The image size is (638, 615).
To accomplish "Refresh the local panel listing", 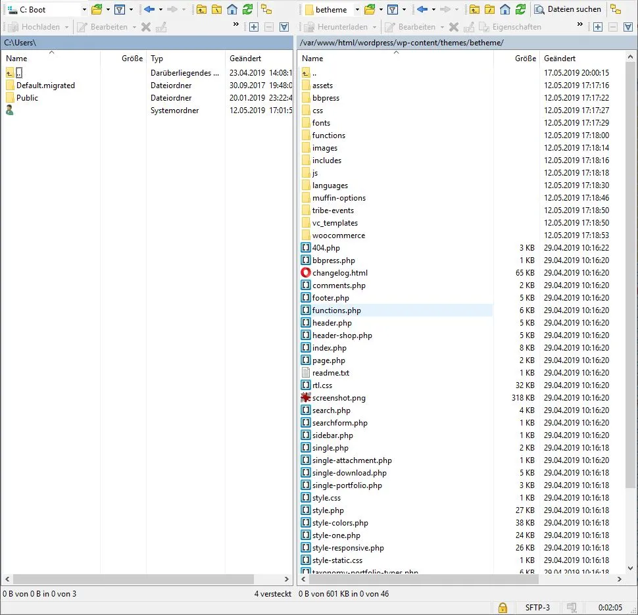I will point(248,9).
